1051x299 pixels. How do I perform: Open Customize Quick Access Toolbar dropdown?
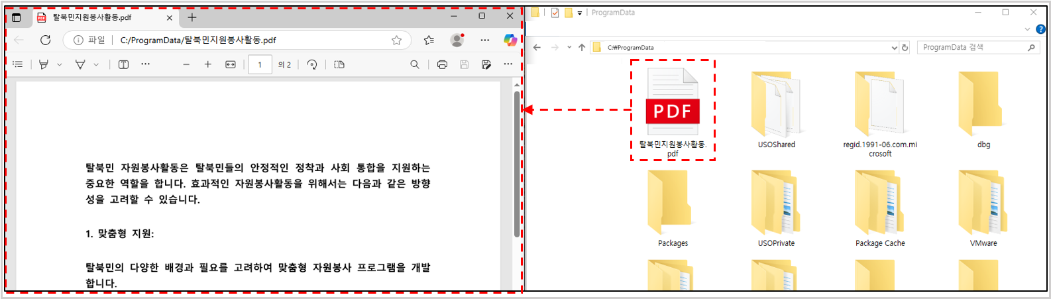click(580, 13)
